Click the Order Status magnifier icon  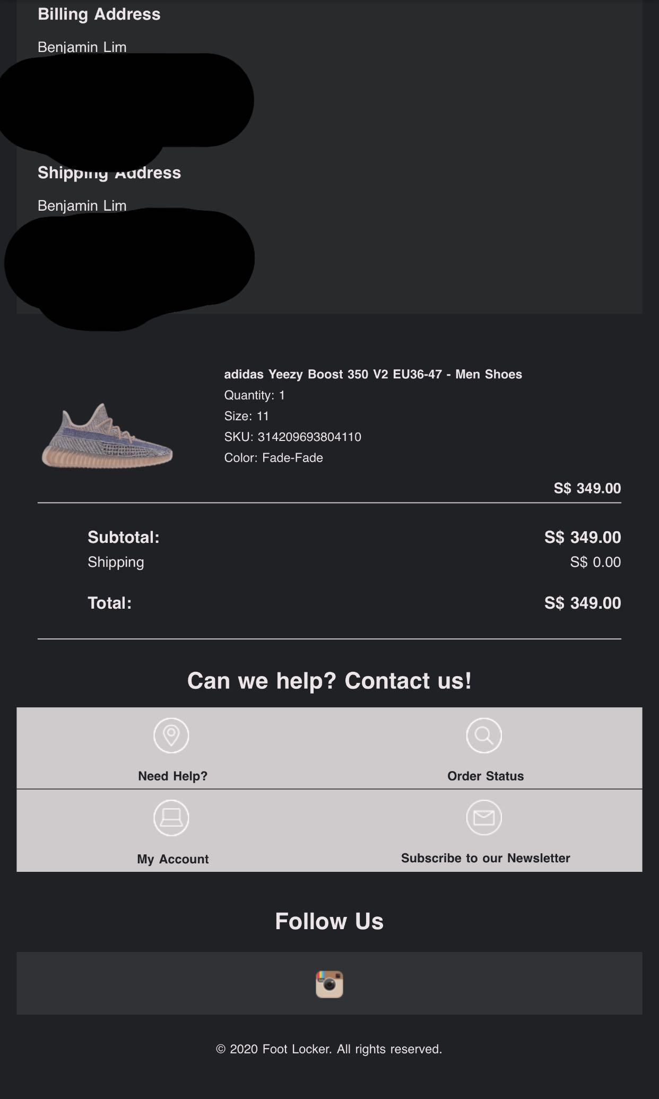click(484, 735)
